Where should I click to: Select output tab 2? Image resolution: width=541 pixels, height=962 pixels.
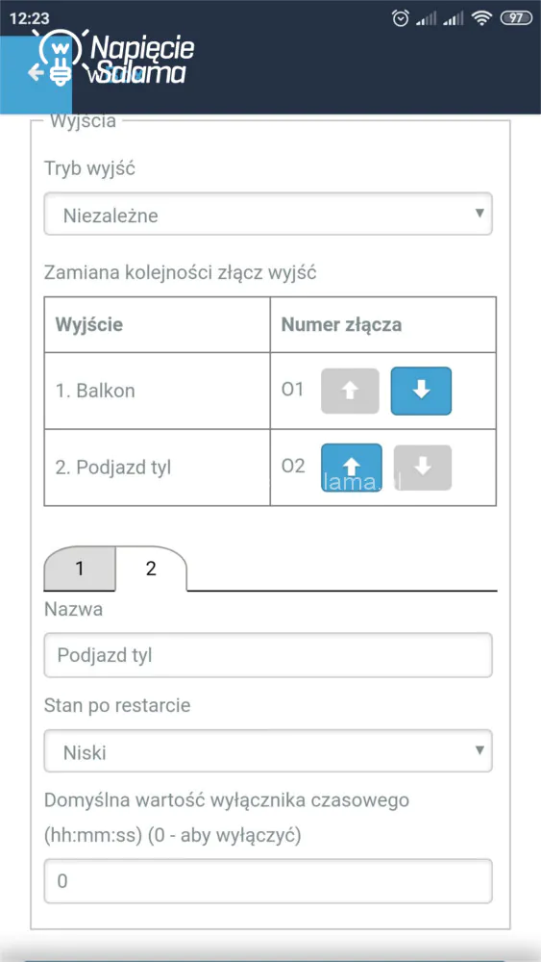click(x=151, y=569)
